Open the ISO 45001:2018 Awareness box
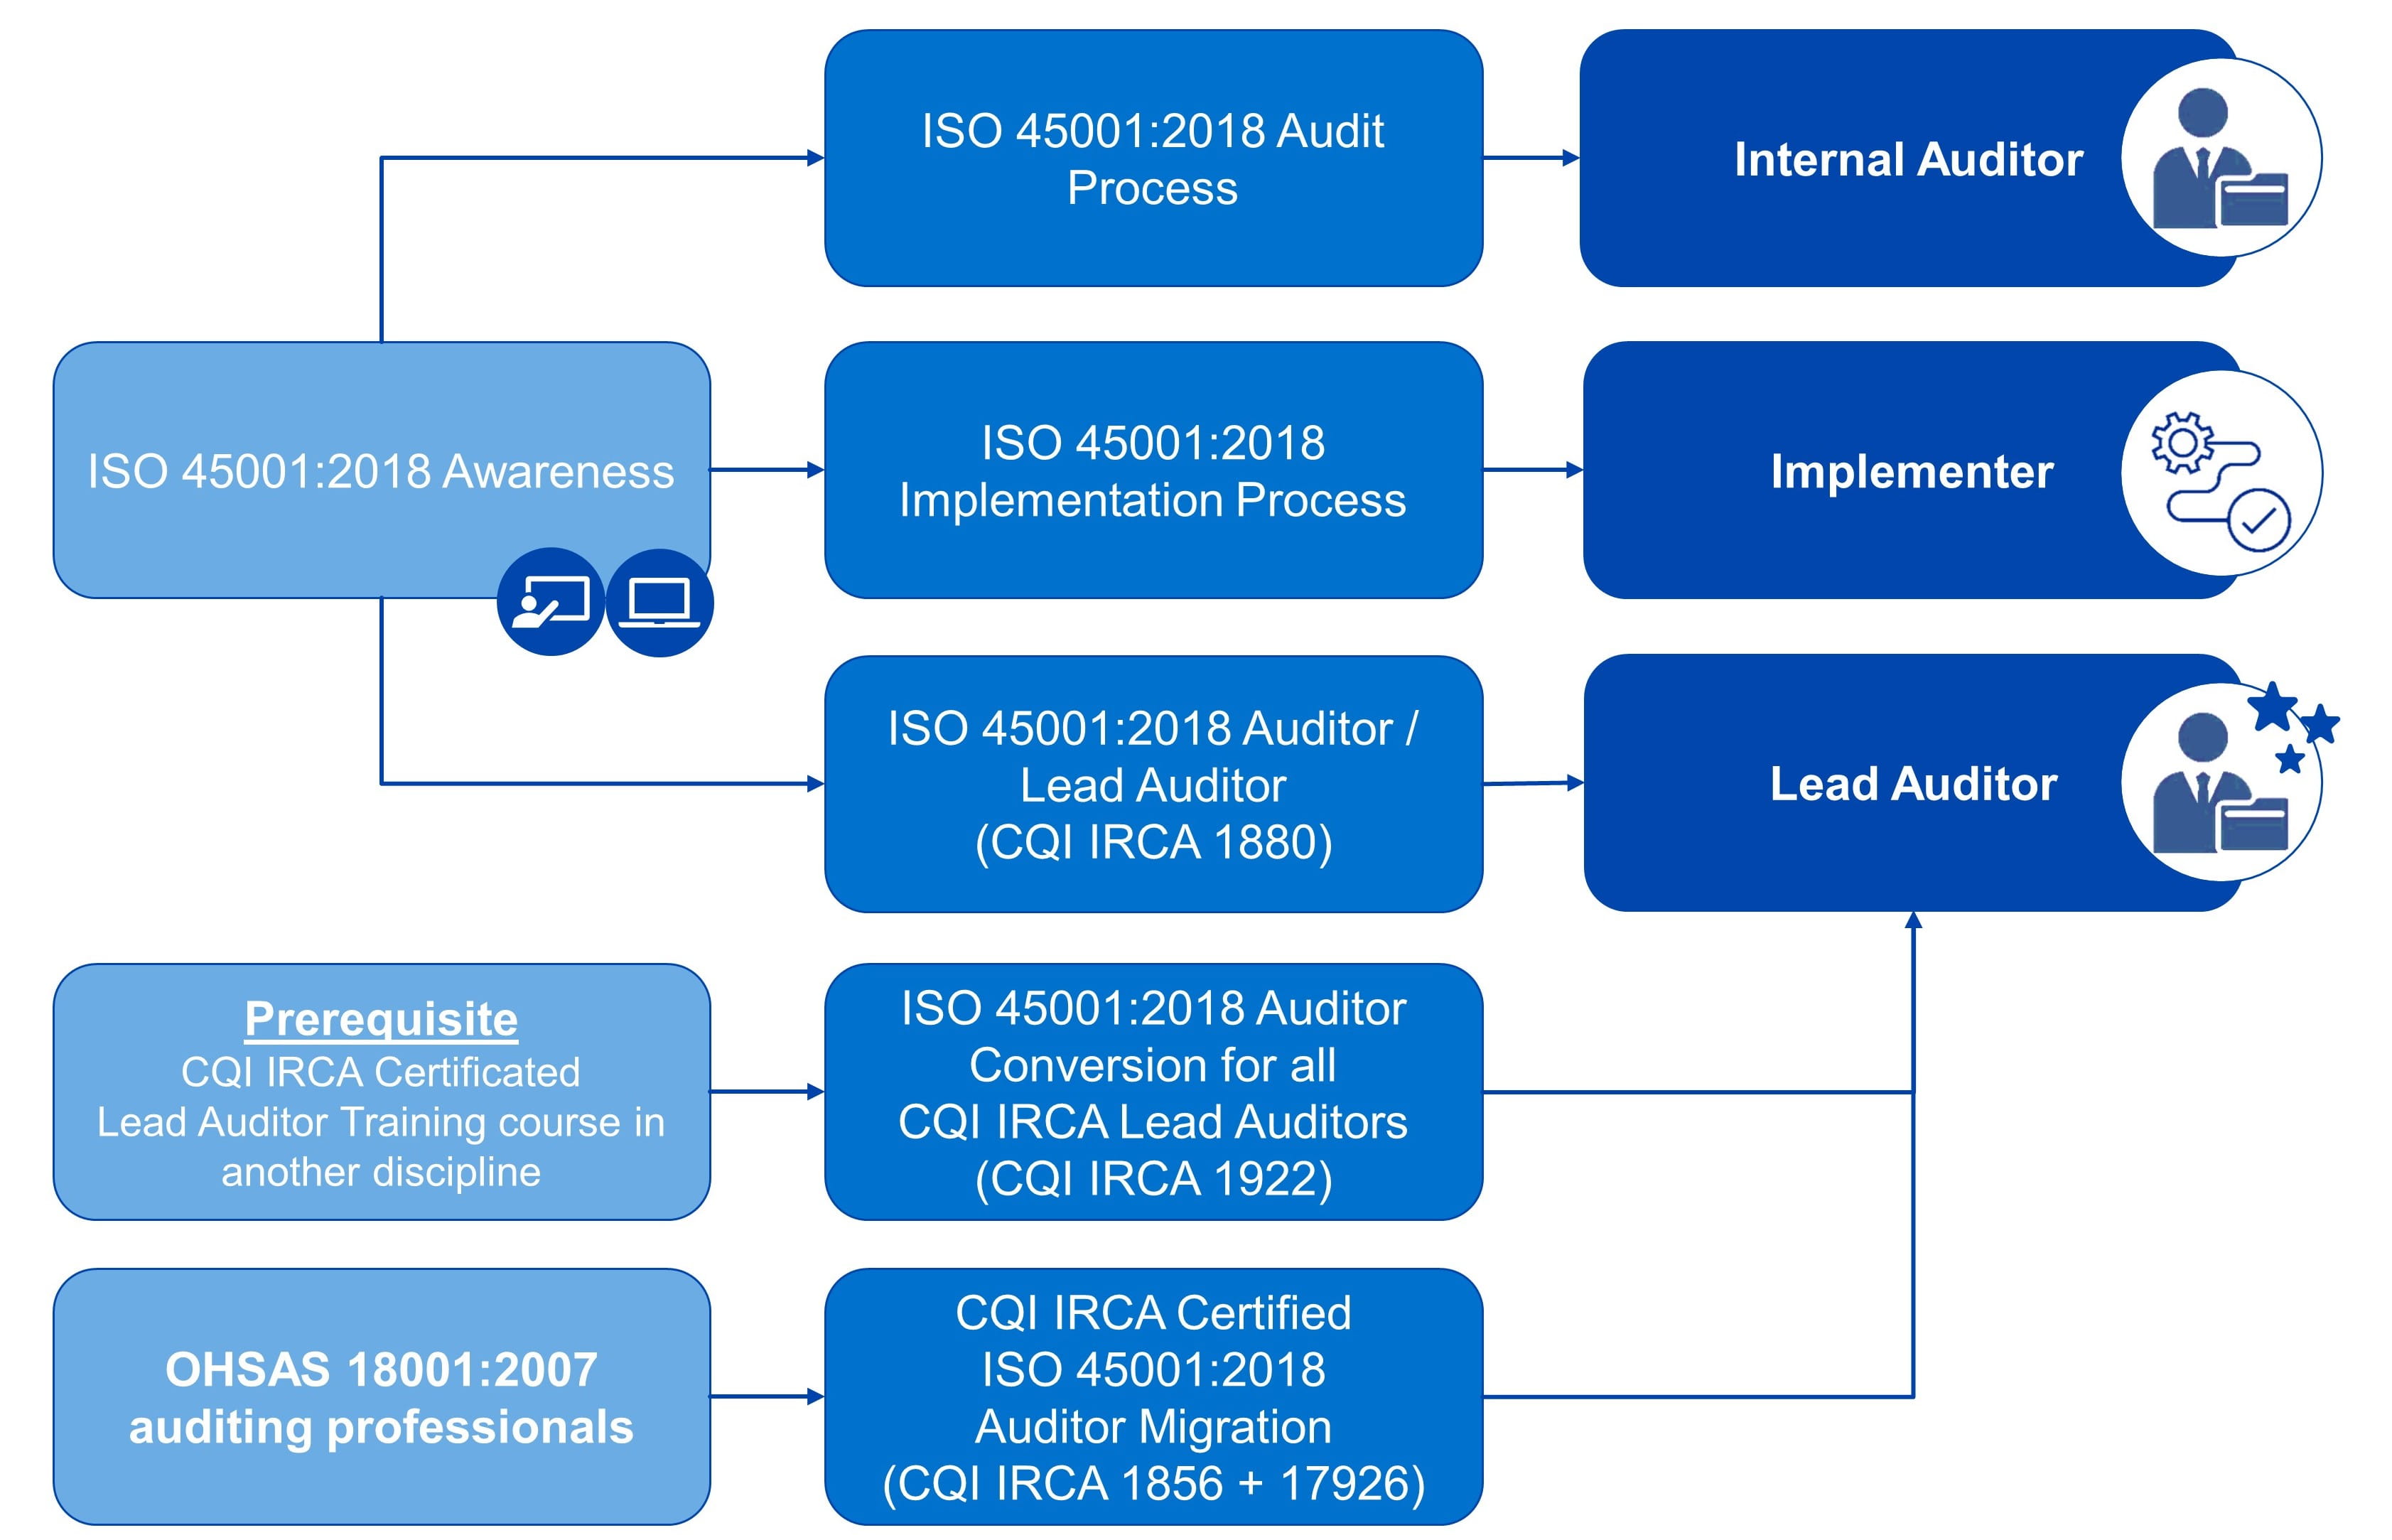This screenshot has width=2392, height=1540. point(381,470)
